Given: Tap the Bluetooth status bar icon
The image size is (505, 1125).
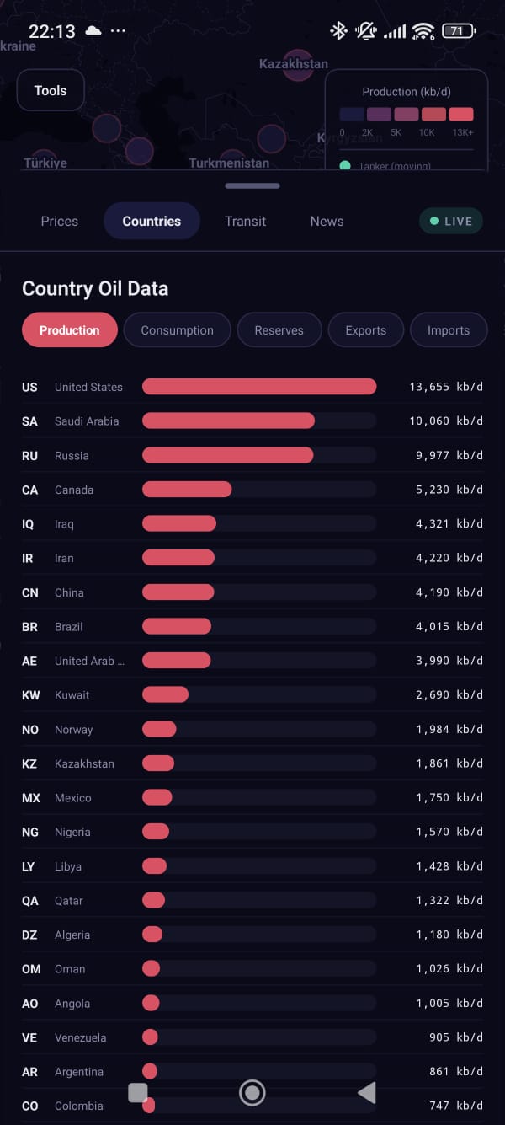Looking at the screenshot, I should pos(338,31).
